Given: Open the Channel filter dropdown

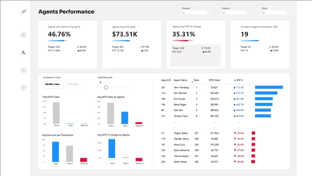Looking at the screenshot, I should [x=195, y=13].
